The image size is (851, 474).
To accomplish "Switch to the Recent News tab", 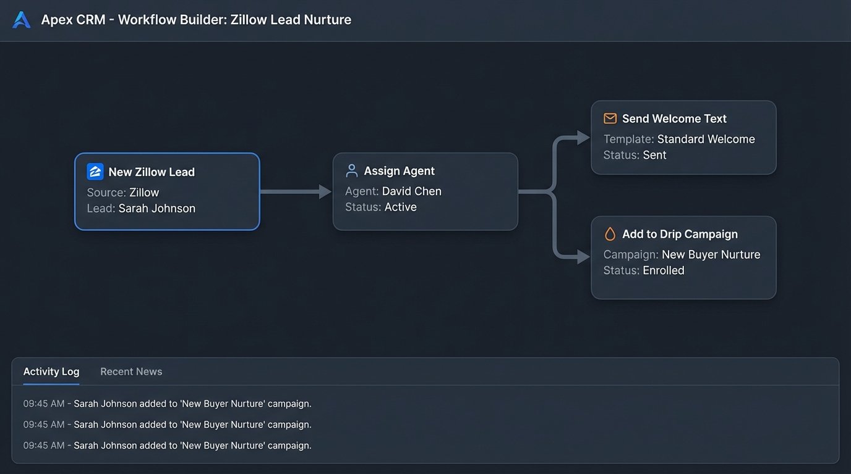I will click(130, 371).
